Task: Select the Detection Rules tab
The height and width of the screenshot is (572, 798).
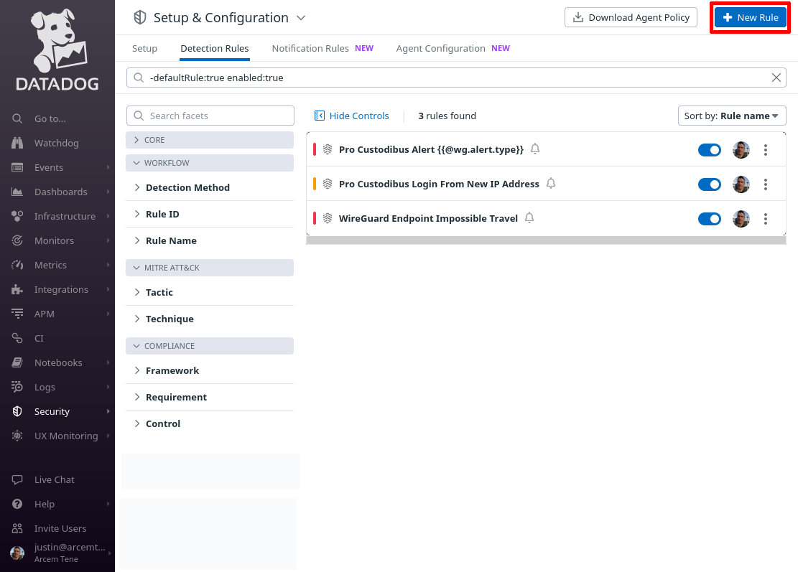Action: point(214,48)
